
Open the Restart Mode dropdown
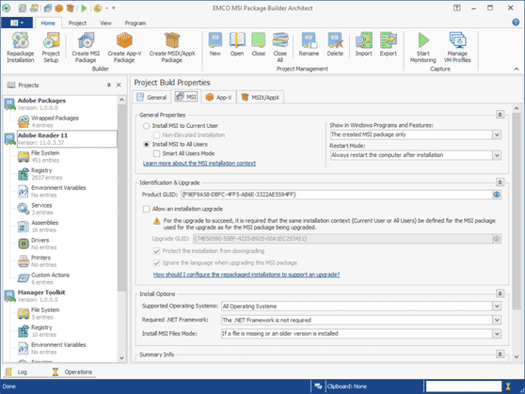point(497,155)
